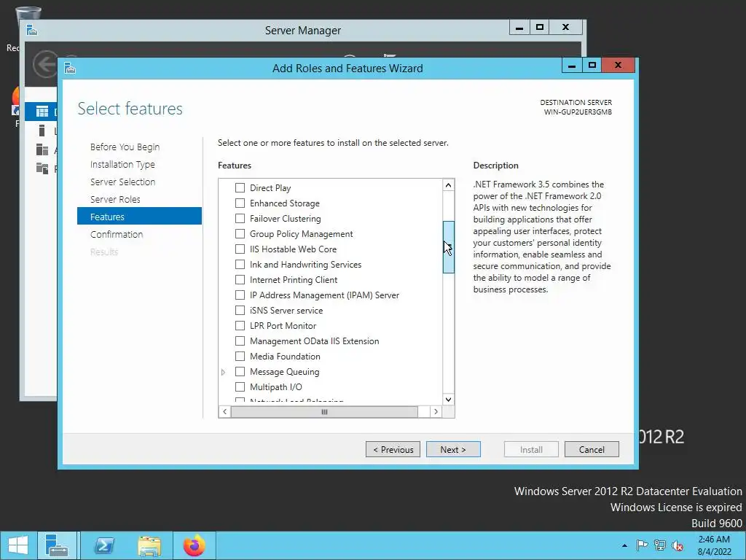Open the taskbar clock and date
Image resolution: width=746 pixels, height=560 pixels.
[x=714, y=545]
